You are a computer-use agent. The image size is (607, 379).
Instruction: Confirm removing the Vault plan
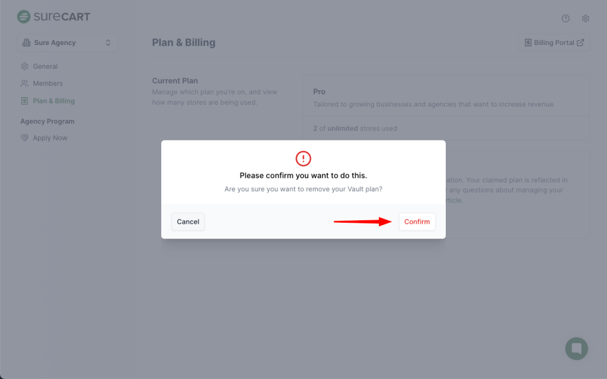point(417,221)
